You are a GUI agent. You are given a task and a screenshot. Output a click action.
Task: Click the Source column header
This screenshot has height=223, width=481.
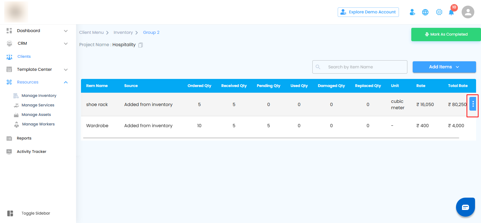point(131,86)
